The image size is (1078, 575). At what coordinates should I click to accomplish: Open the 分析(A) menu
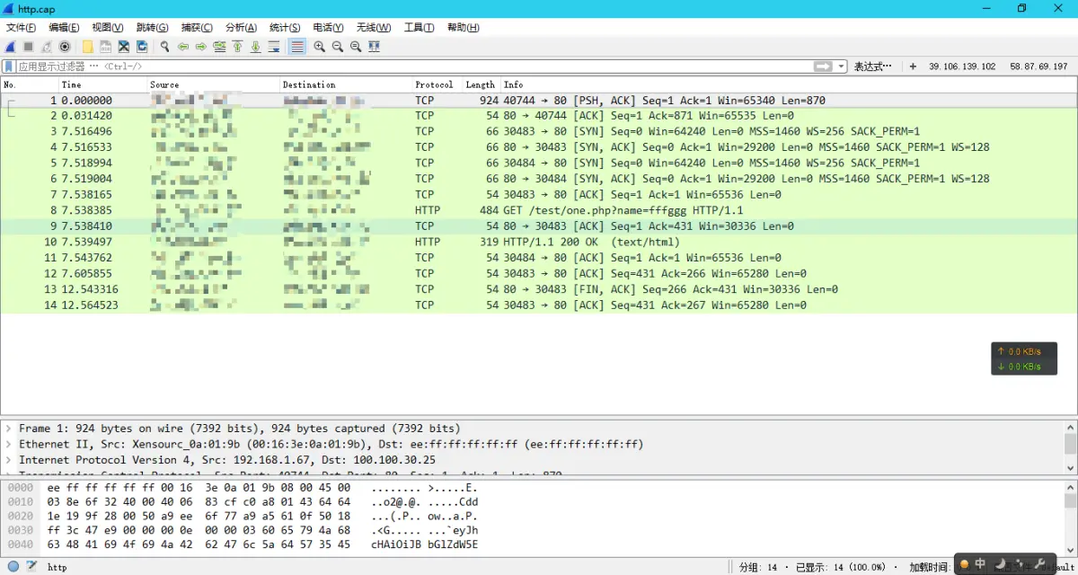tap(241, 28)
